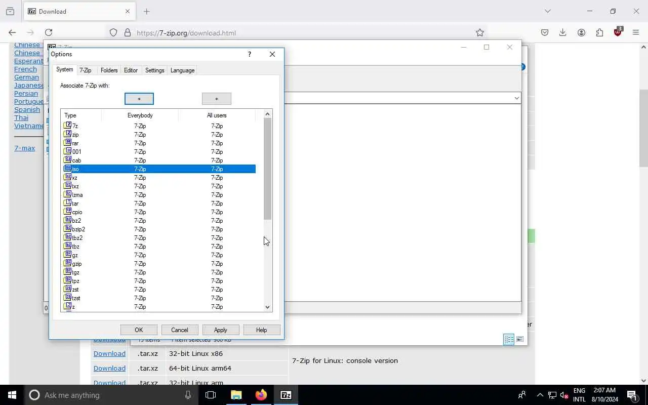The image size is (648, 405).
Task: Click the bz2 file type icon
Action: tap(68, 220)
